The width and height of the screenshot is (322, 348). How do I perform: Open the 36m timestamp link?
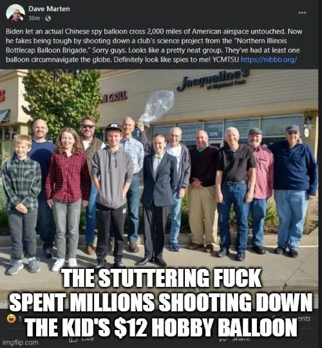(34, 19)
